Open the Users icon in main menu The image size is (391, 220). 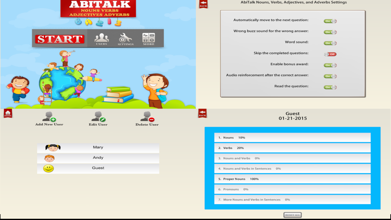tap(102, 39)
